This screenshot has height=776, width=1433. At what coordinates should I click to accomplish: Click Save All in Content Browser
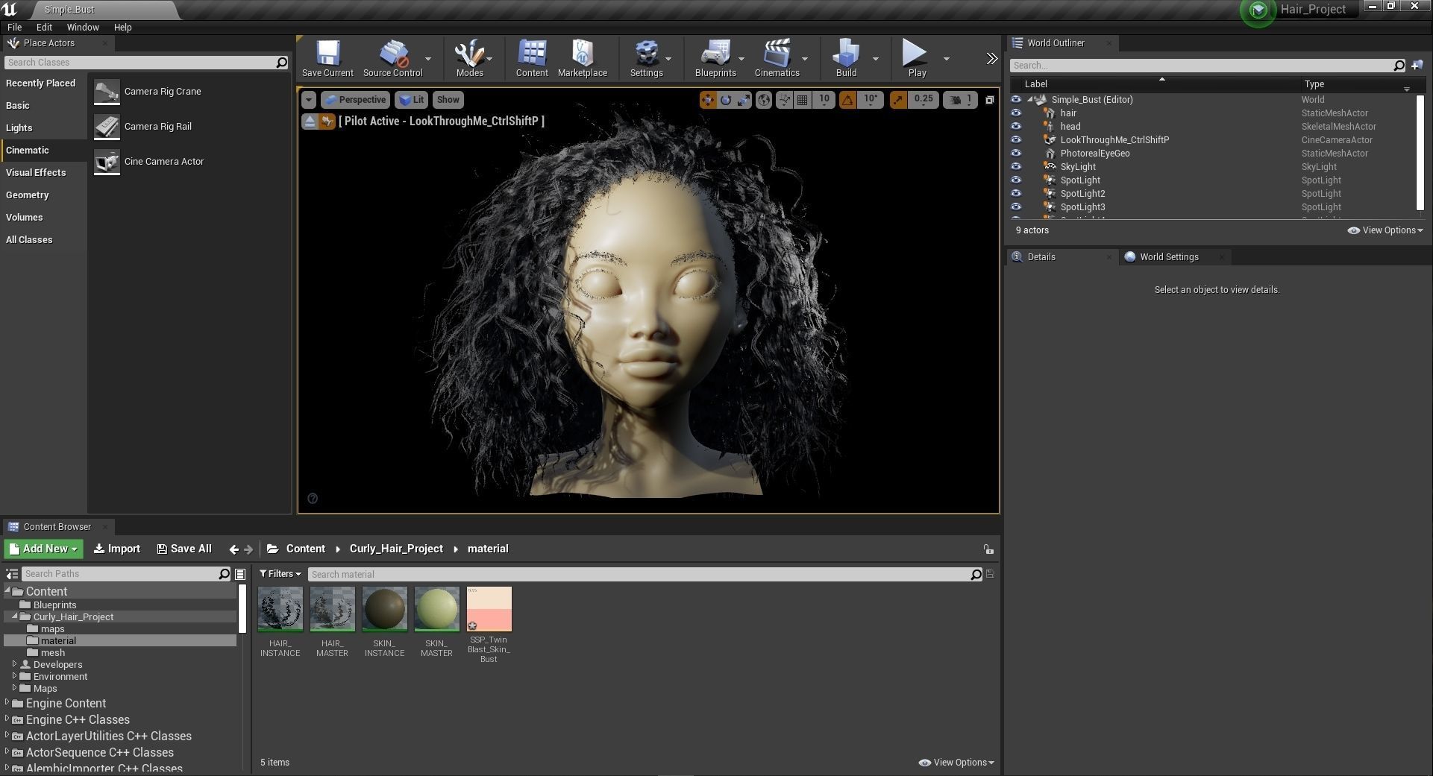click(x=184, y=549)
